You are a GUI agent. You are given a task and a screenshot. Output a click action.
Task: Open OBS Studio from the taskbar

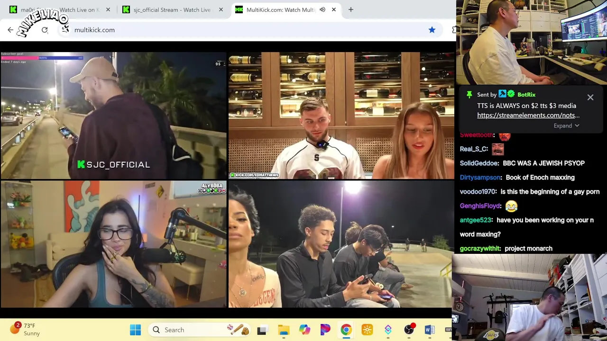coord(409,330)
